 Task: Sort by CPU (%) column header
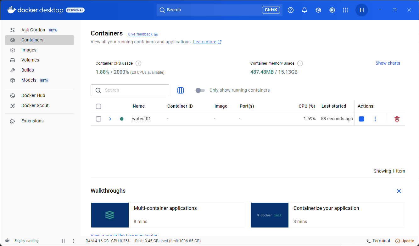click(307, 106)
